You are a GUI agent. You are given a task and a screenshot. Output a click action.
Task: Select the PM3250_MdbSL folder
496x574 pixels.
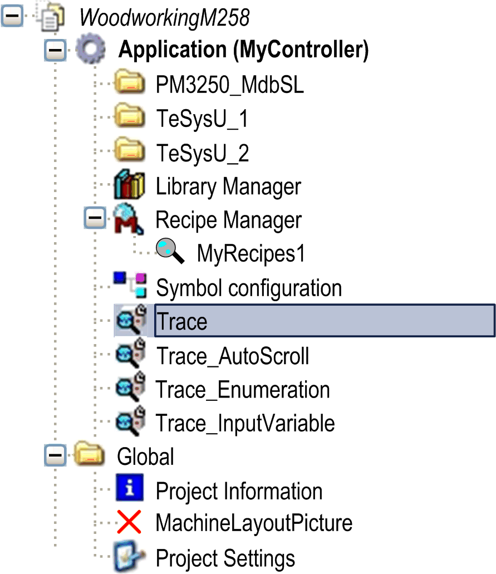(x=229, y=85)
